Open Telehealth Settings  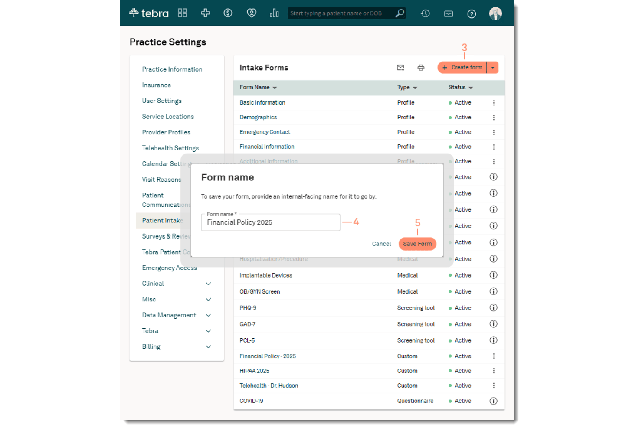coord(170,148)
